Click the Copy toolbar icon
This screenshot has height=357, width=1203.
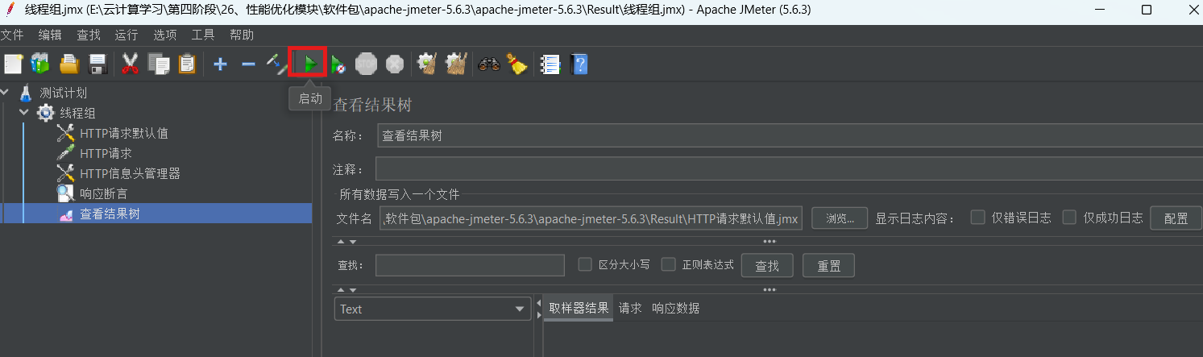159,64
